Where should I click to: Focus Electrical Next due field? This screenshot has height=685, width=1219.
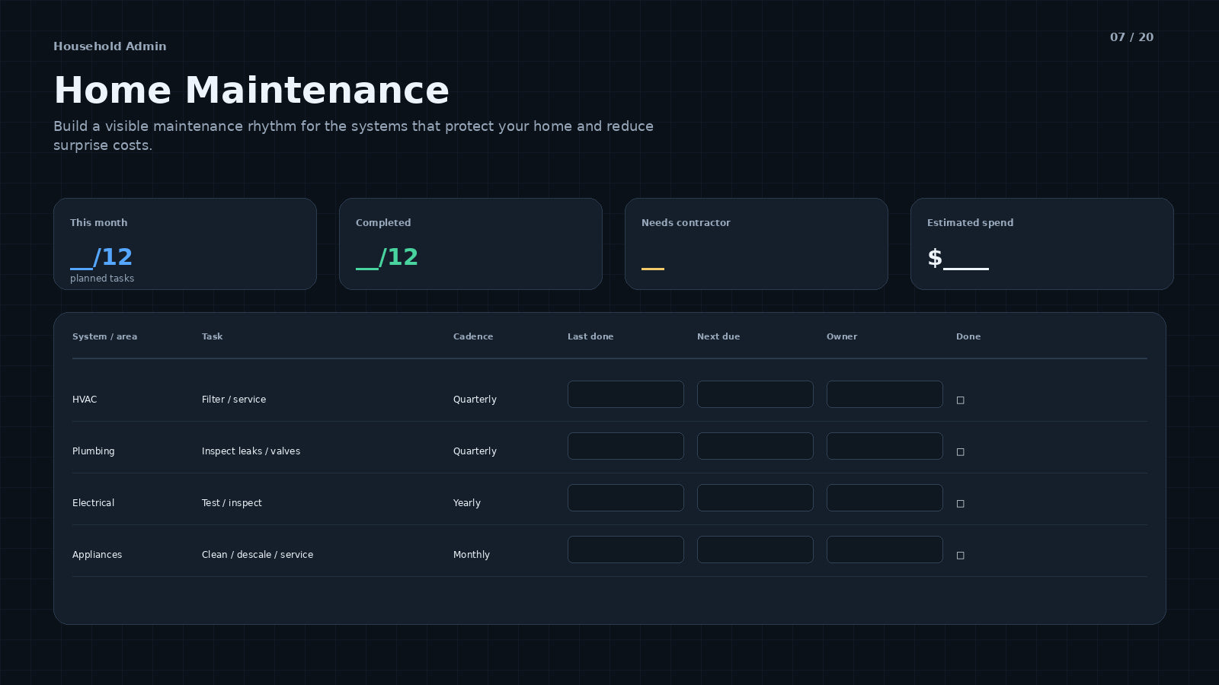click(755, 498)
